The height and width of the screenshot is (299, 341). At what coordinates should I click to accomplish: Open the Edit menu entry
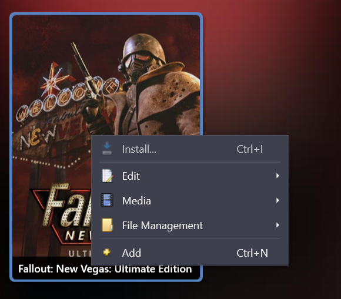190,176
